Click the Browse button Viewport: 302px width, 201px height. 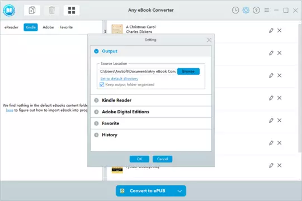188,71
